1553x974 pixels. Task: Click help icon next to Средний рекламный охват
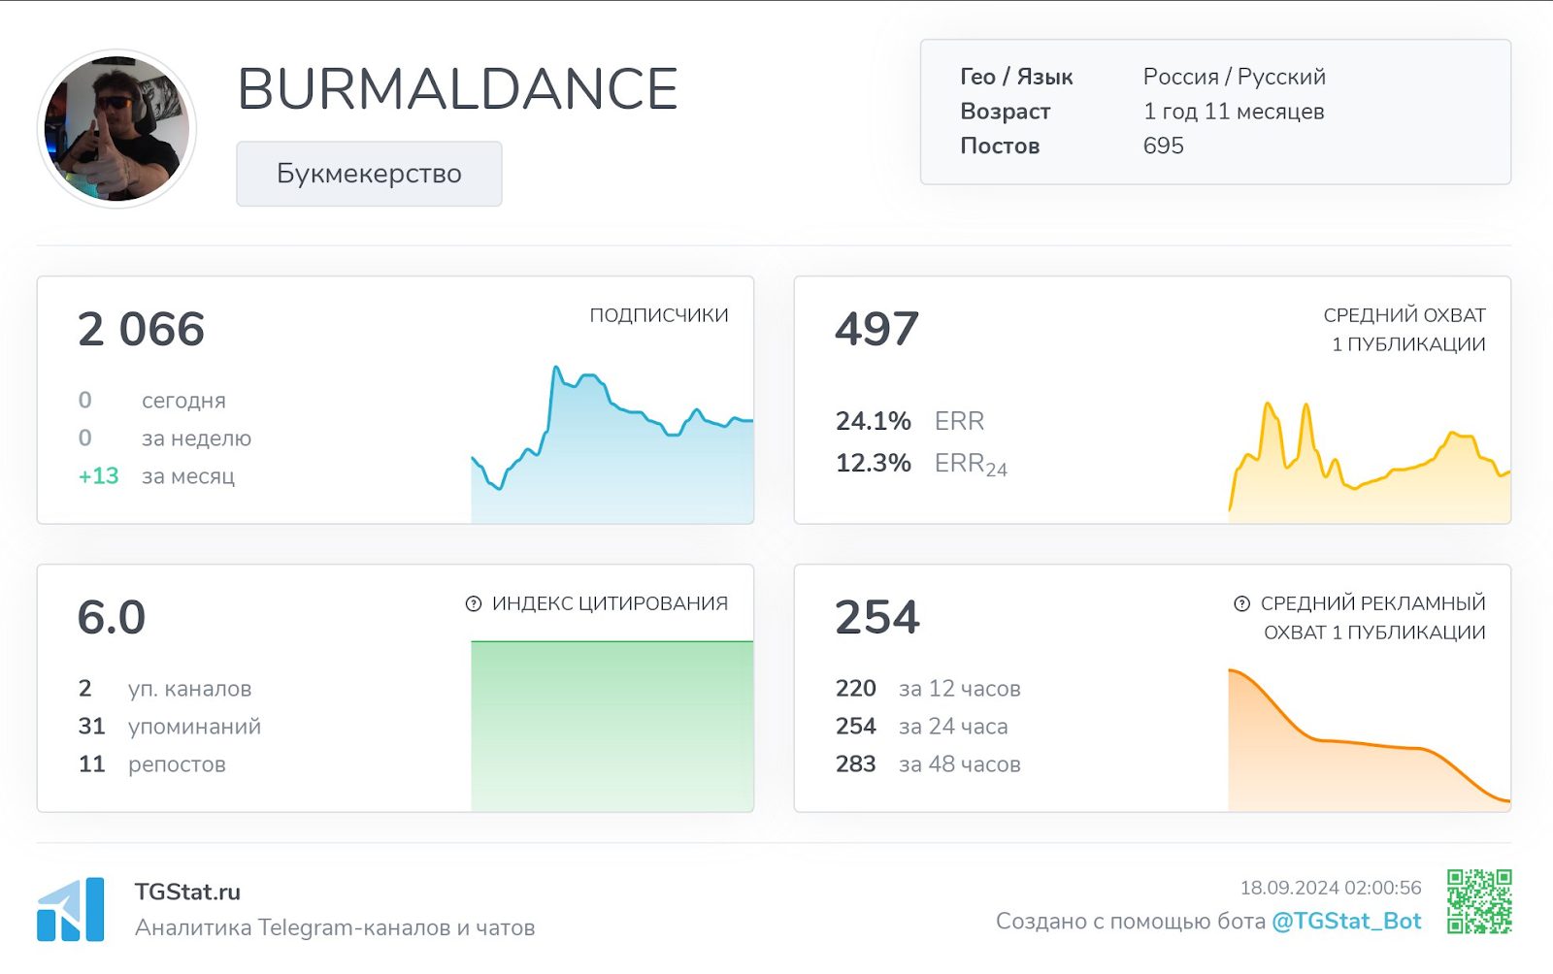1241,603
